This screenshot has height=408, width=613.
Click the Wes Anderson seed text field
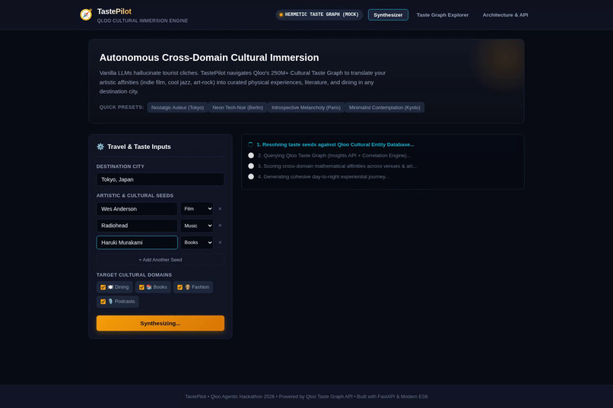137,209
